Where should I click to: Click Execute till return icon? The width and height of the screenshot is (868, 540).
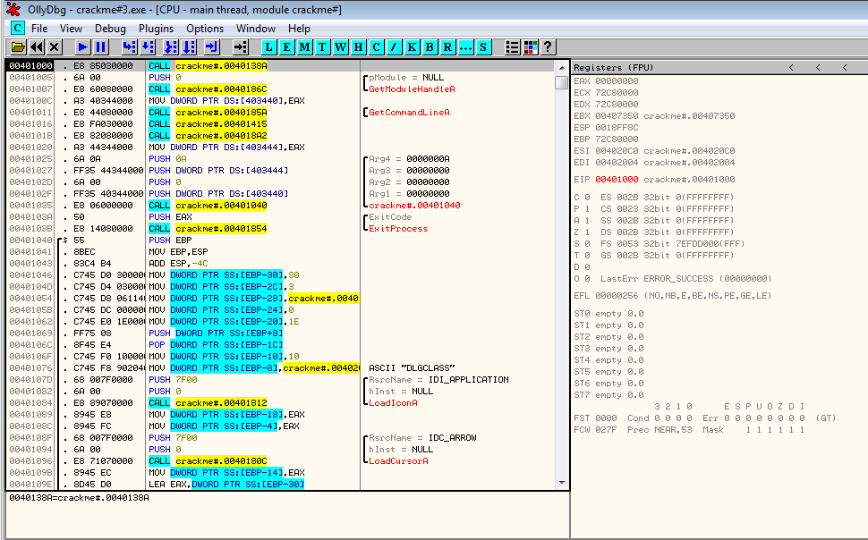tap(212, 46)
